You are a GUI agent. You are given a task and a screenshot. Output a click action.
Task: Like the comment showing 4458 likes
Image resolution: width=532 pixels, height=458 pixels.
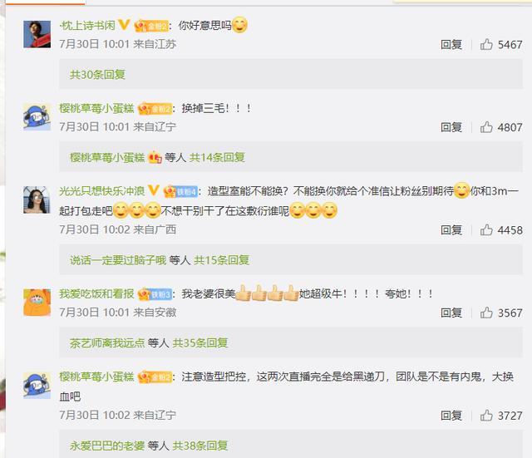click(x=486, y=229)
